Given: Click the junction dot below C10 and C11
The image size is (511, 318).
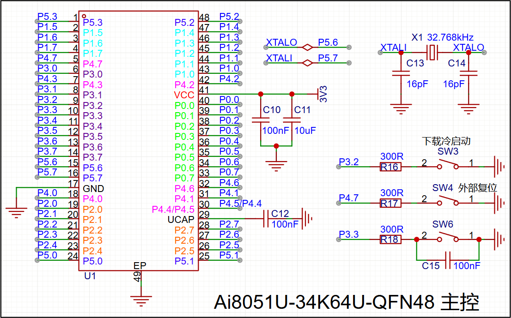Looking at the screenshot, I should (276, 146).
